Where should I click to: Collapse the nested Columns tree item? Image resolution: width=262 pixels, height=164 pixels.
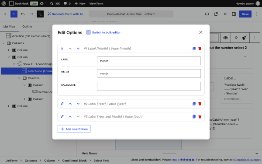pos(19,78)
